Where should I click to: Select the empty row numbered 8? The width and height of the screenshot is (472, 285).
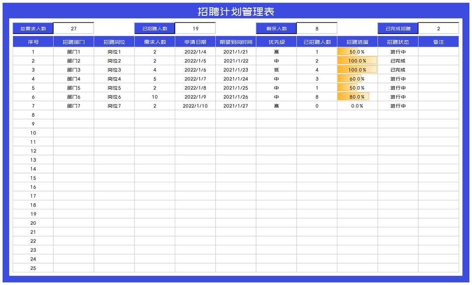[236, 115]
